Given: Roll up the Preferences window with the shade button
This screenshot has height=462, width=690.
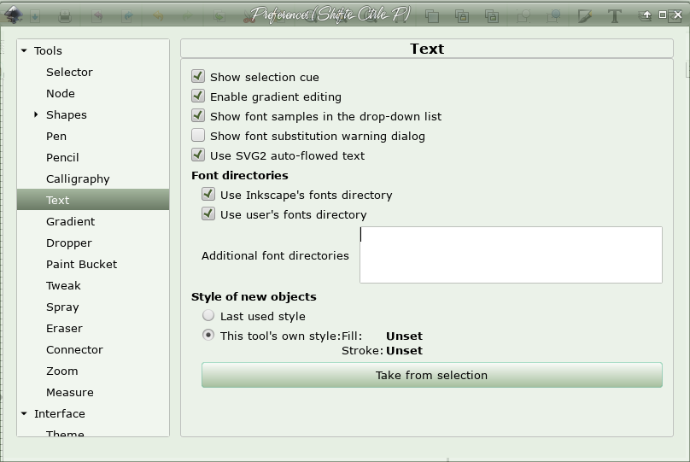Looking at the screenshot, I should (x=647, y=15).
